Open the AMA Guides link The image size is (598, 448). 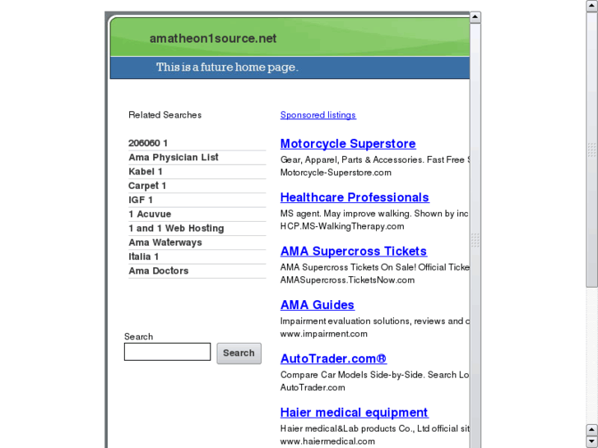pos(318,305)
